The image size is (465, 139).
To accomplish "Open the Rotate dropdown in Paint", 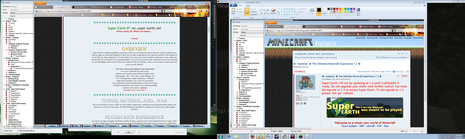I will pos(254,14).
